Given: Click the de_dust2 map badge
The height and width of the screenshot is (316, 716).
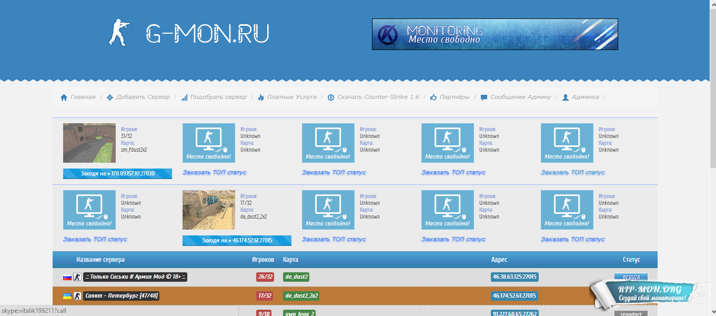Looking at the screenshot, I should point(296,277).
